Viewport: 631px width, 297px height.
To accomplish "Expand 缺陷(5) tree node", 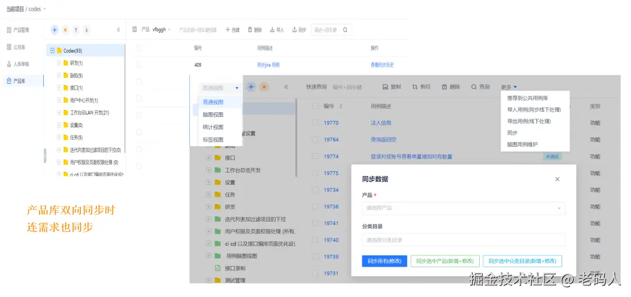I will tap(59, 75).
